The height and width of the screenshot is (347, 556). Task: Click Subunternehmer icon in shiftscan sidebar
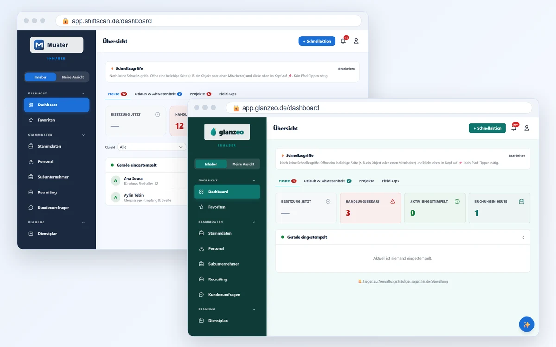pos(31,177)
